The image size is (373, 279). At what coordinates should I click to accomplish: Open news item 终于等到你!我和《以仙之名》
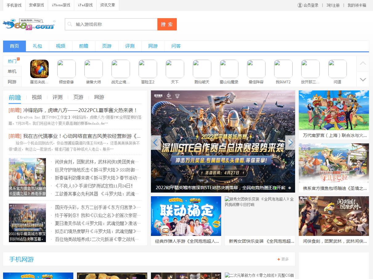click(x=98, y=215)
